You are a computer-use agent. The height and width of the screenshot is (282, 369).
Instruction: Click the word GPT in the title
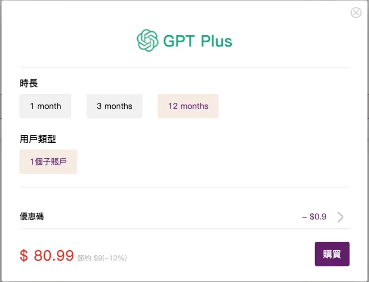(180, 41)
